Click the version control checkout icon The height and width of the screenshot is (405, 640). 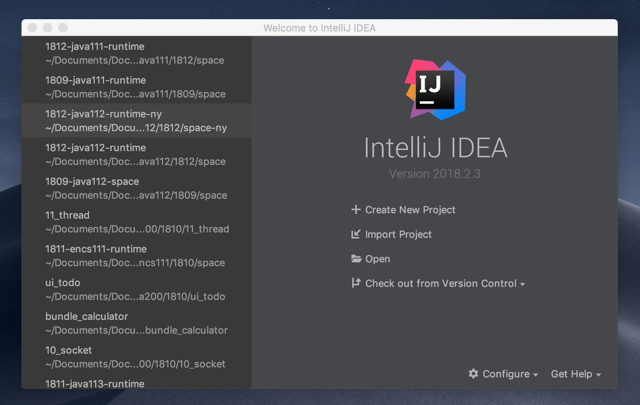click(x=356, y=283)
